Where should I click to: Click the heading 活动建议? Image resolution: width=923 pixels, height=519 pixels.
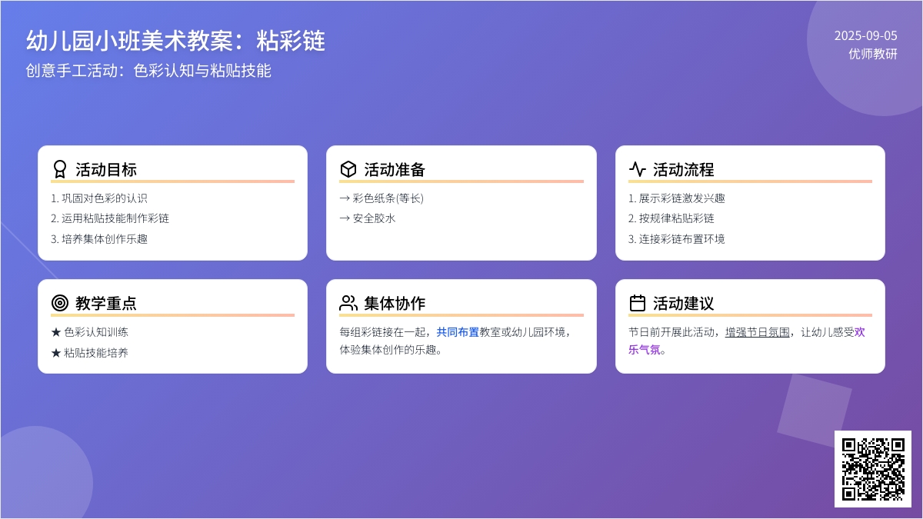click(x=684, y=303)
